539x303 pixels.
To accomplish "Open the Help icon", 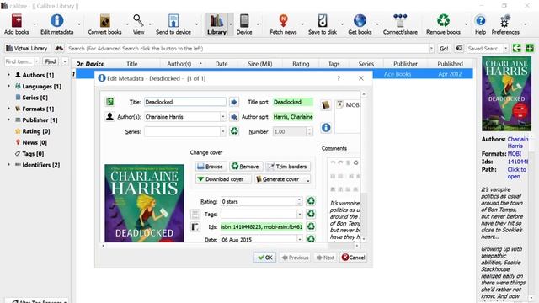I will pos(480,21).
